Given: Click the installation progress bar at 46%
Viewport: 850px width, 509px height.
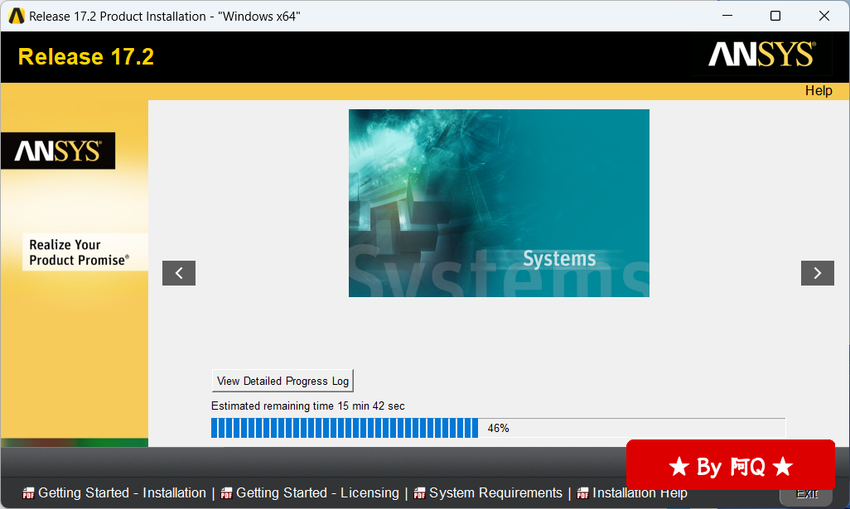Looking at the screenshot, I should click(x=498, y=428).
